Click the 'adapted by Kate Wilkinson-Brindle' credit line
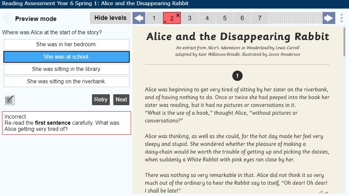Viewport: 349px width, 196px height. [x=237, y=54]
